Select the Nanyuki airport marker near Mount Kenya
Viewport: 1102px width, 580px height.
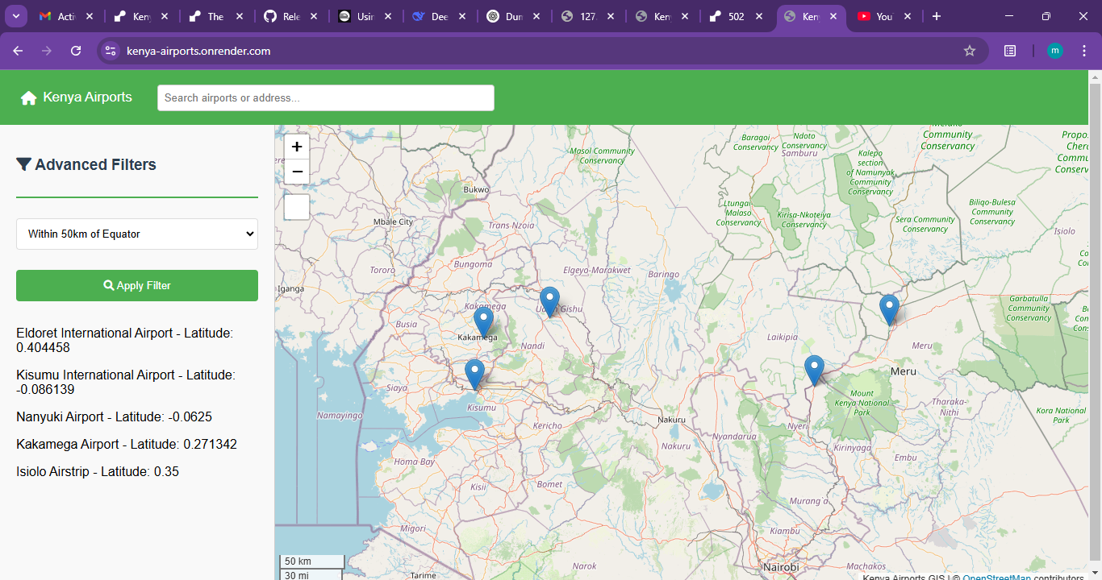pos(815,371)
